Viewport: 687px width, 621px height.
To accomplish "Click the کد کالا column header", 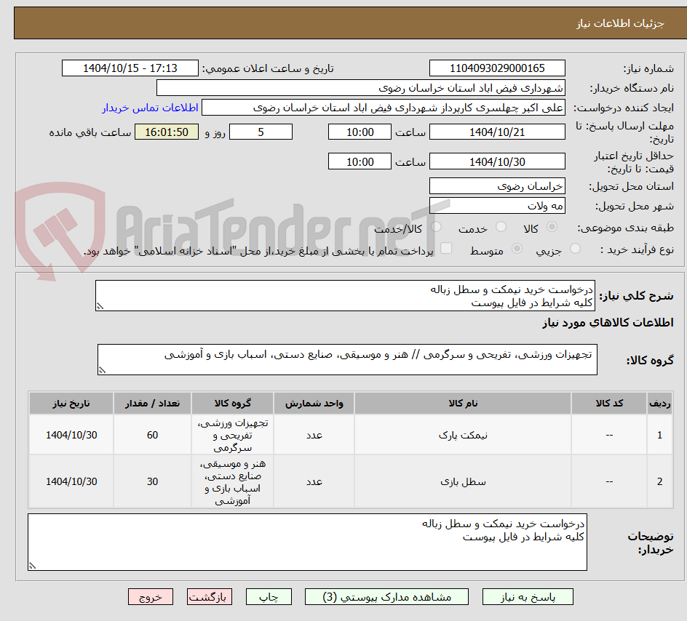I will tap(609, 403).
